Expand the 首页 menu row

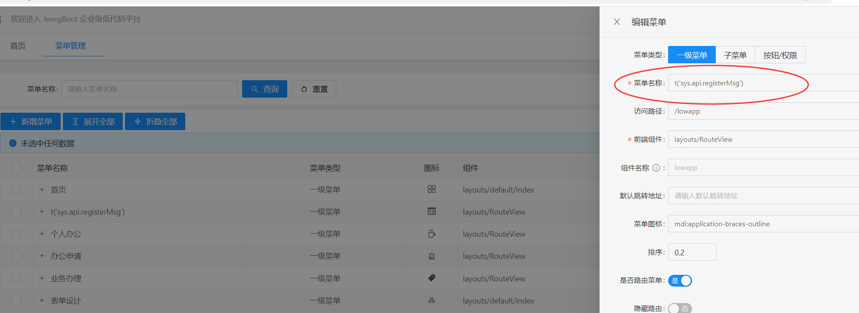pyautogui.click(x=42, y=189)
